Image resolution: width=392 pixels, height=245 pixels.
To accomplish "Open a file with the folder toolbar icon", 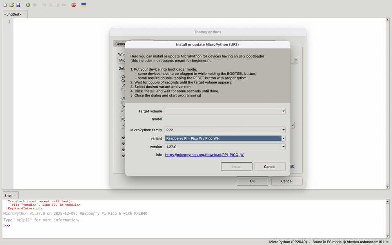I will (x=11, y=5).
